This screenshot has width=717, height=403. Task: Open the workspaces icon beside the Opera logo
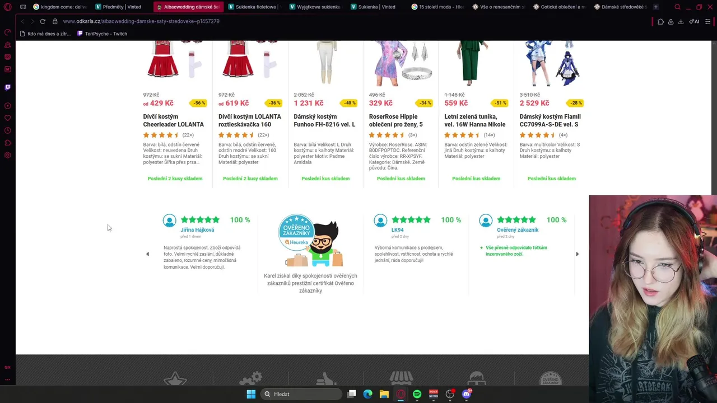(23, 7)
